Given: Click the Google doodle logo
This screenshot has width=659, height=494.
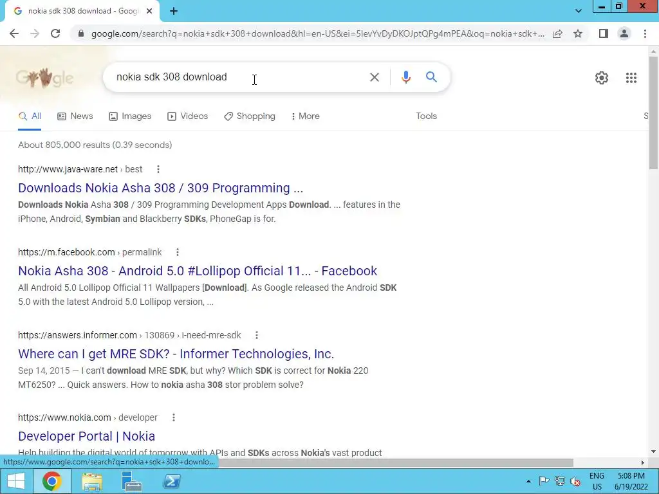Looking at the screenshot, I should pyautogui.click(x=44, y=77).
